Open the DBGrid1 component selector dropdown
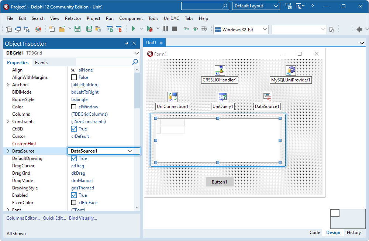The width and height of the screenshot is (369, 241). click(x=137, y=53)
